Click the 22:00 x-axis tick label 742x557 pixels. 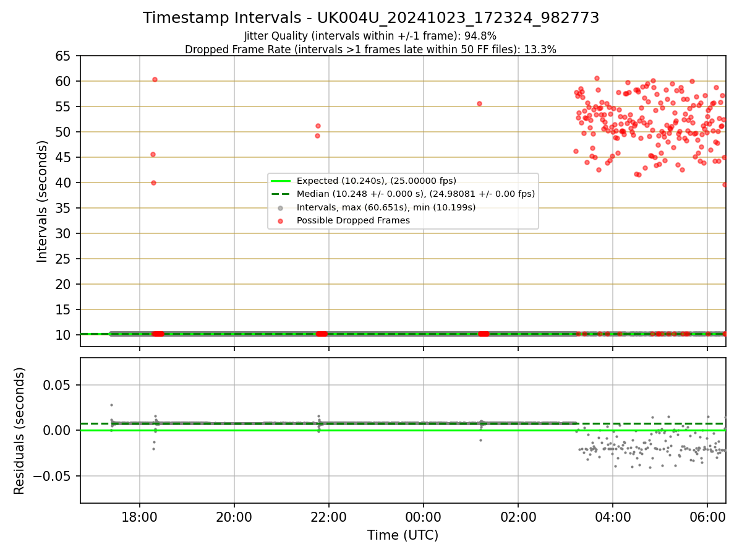click(328, 516)
